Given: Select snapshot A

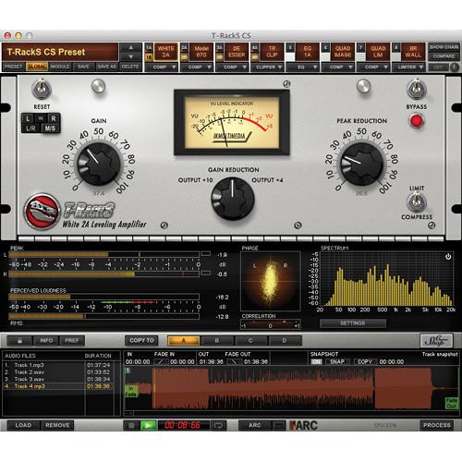Looking at the screenshot, I should [x=184, y=341].
